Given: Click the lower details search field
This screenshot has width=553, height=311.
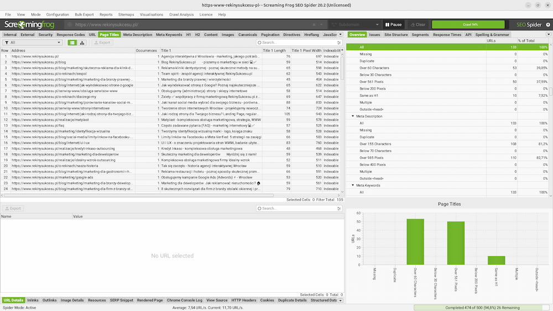Looking at the screenshot, I should click(x=299, y=208).
